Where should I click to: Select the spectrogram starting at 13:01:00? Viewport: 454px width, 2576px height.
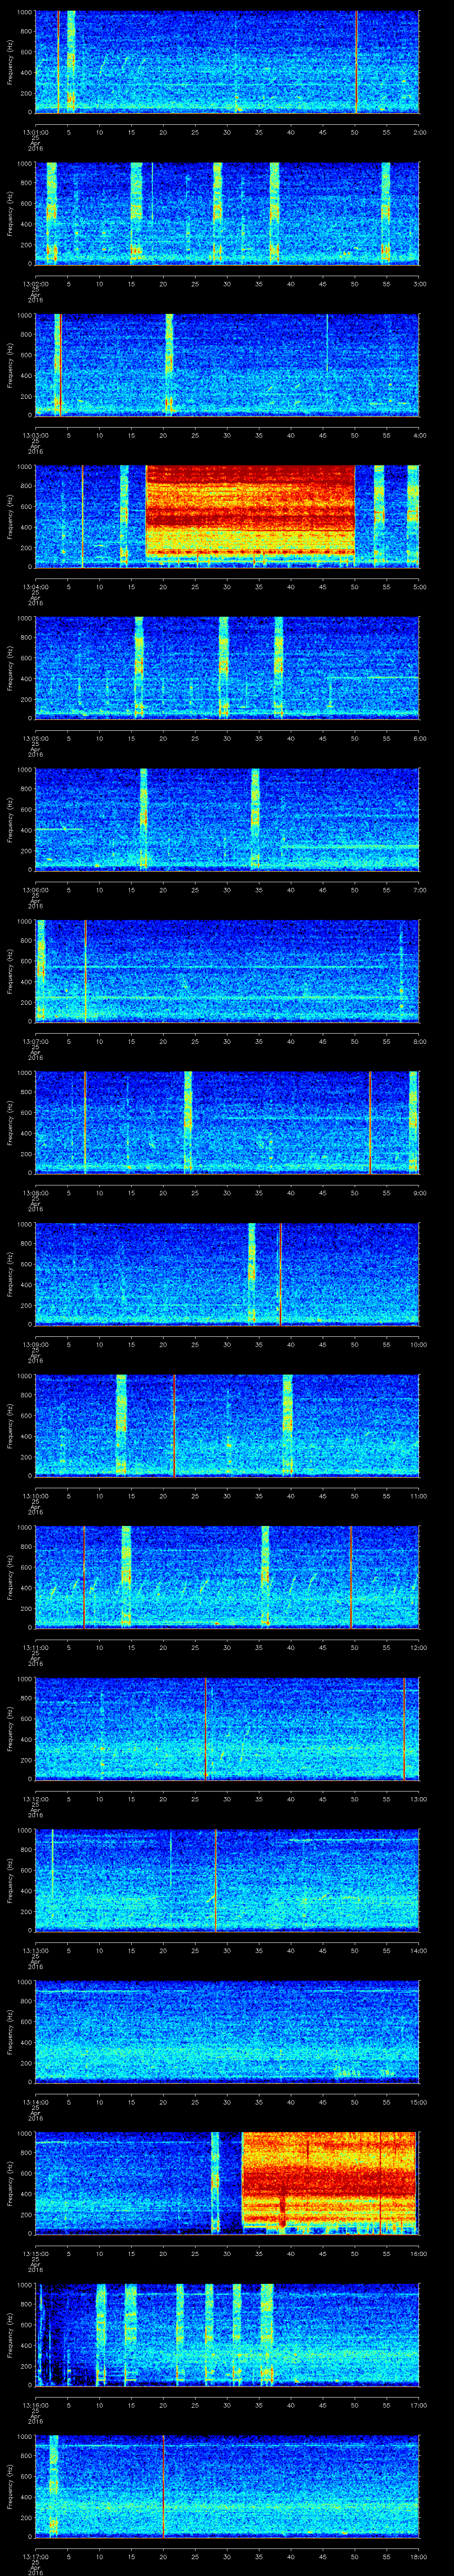click(227, 62)
